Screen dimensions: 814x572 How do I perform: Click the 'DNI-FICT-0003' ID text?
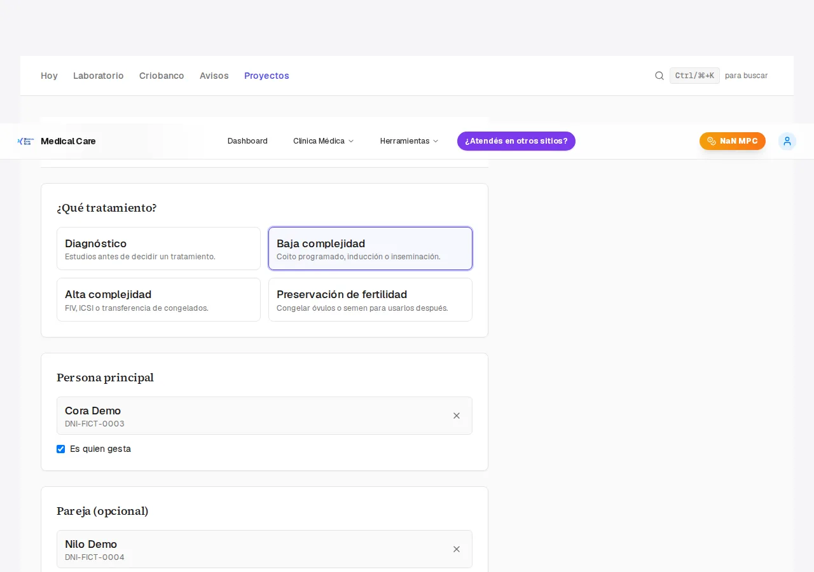95,424
